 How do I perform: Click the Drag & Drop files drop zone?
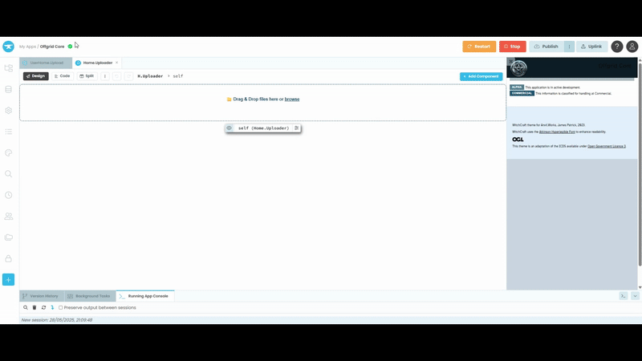pos(263,103)
